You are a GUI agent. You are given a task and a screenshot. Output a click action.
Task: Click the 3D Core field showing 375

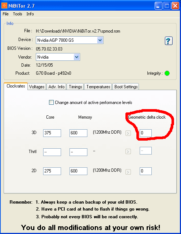[x=52, y=133]
